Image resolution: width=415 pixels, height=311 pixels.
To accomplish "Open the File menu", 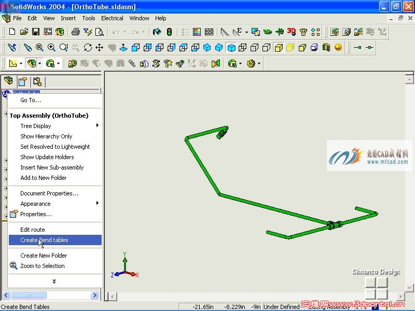I will [17, 18].
